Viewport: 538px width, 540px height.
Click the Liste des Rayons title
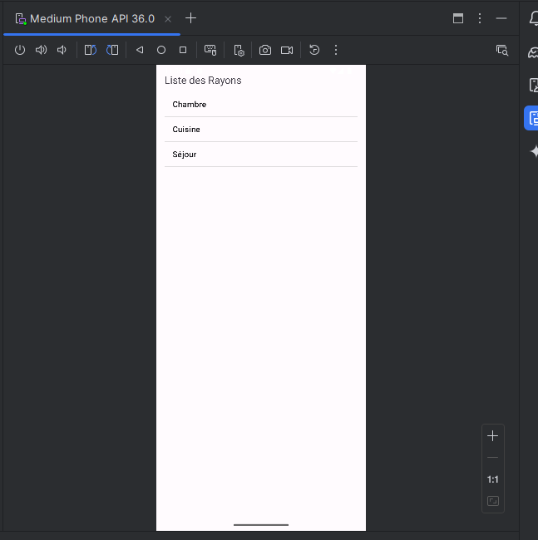point(203,81)
